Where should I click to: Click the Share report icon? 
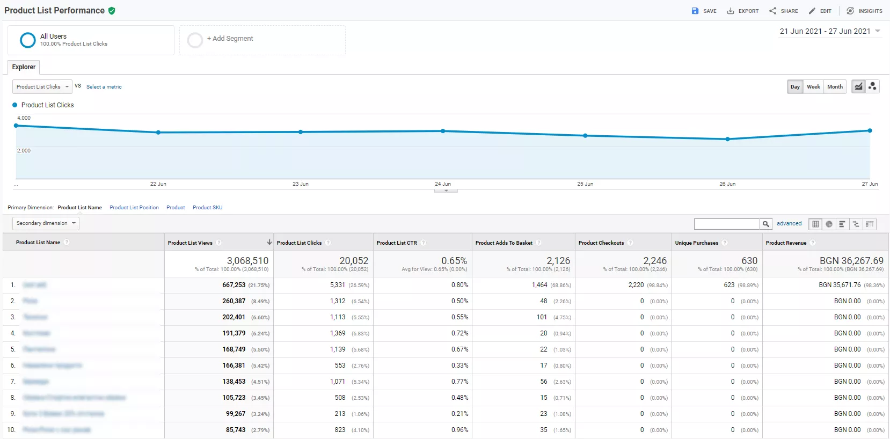point(772,11)
